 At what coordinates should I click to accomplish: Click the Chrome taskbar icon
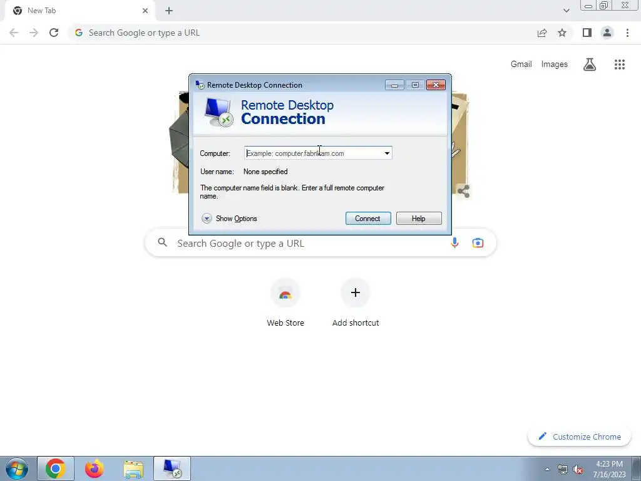(56, 468)
